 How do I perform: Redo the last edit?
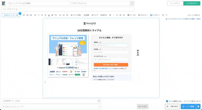(x=167, y=15)
